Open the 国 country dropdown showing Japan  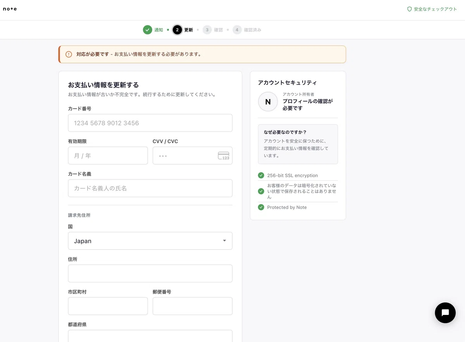150,241
